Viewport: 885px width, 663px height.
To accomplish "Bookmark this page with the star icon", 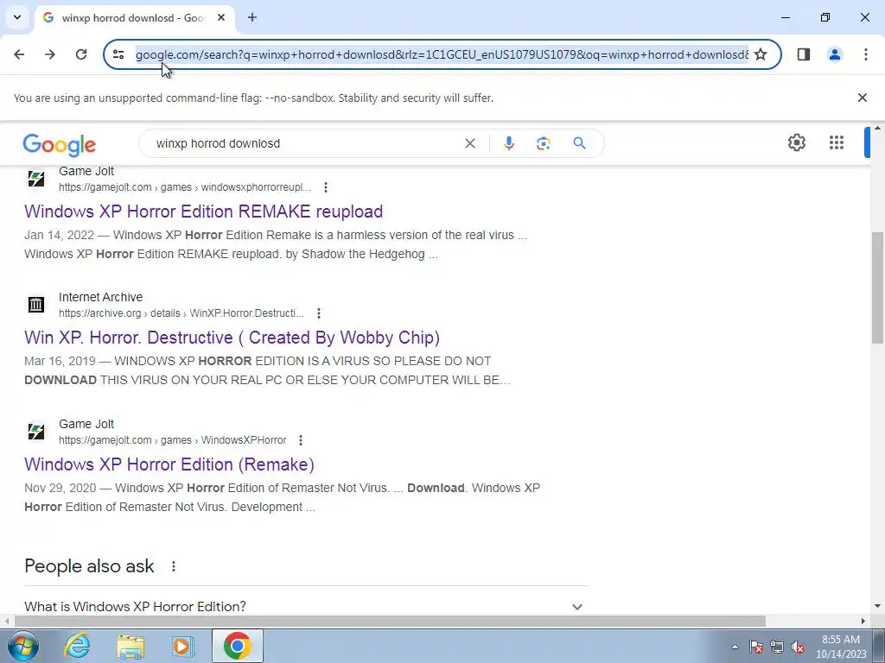I will [761, 54].
